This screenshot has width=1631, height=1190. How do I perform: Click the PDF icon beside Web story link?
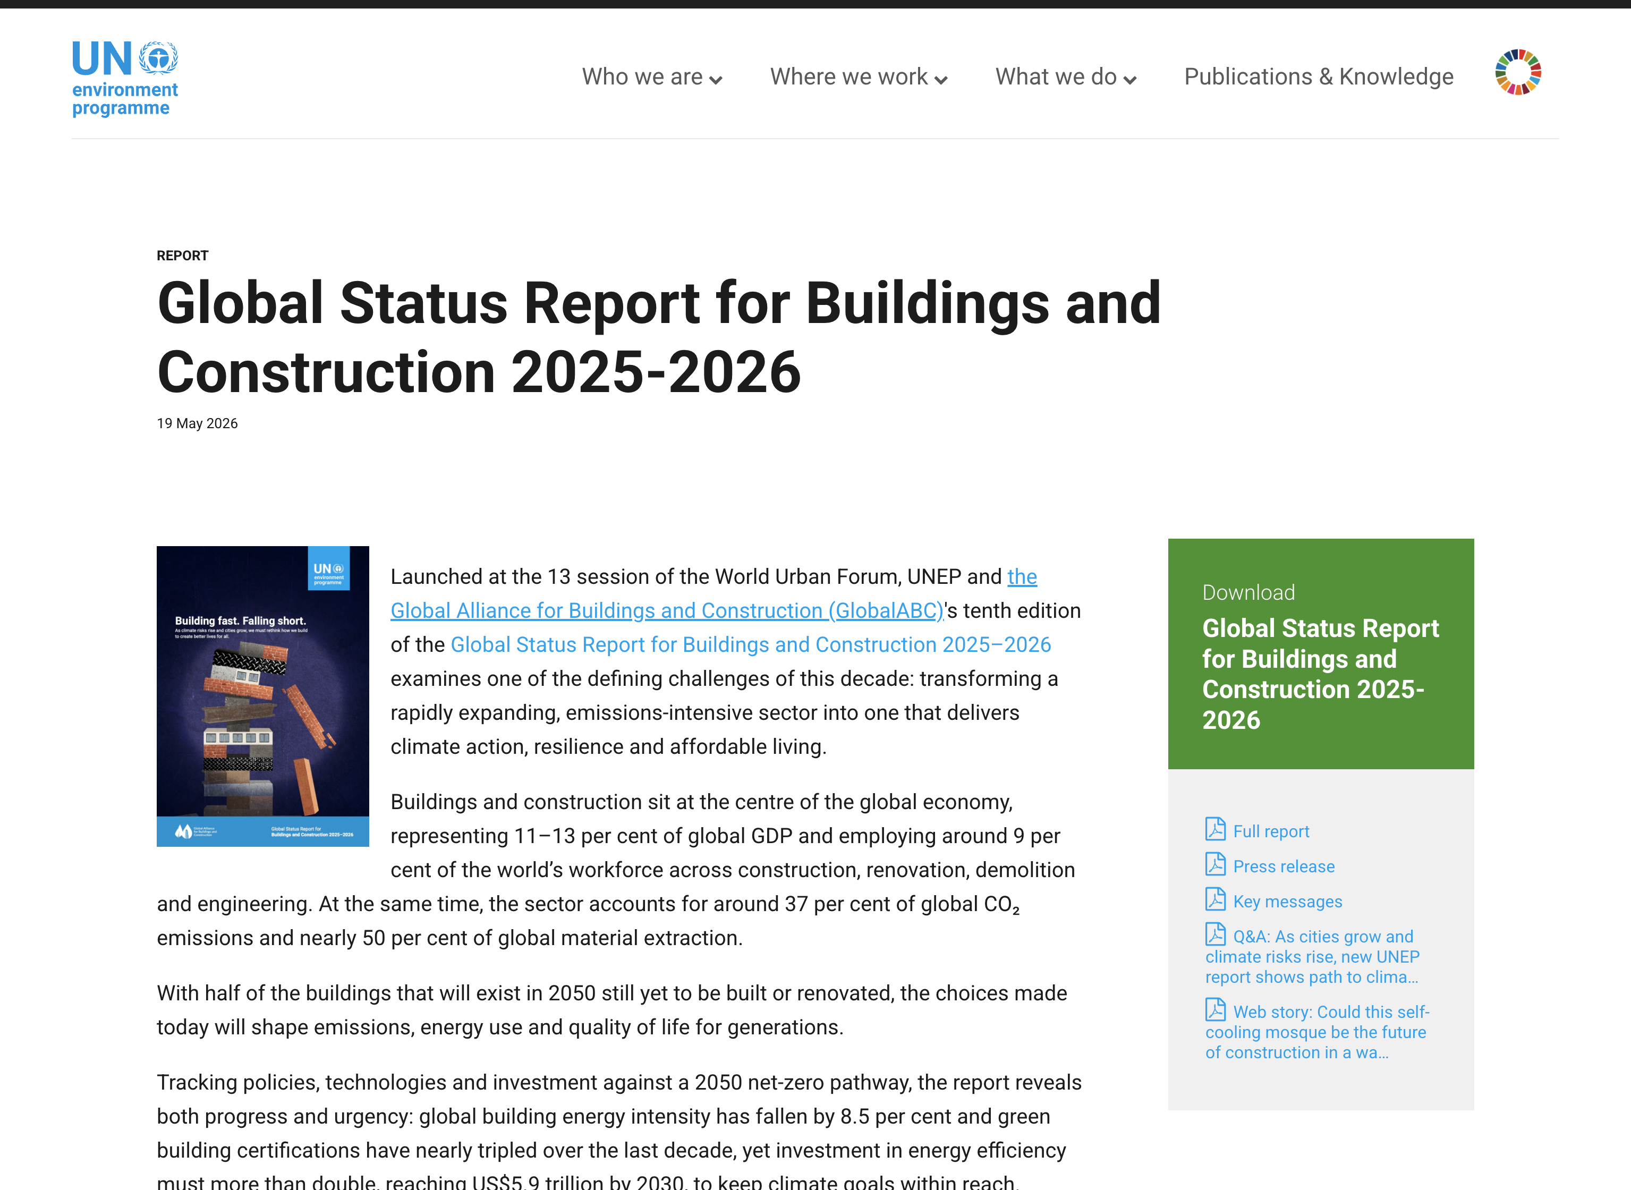pyautogui.click(x=1216, y=1010)
